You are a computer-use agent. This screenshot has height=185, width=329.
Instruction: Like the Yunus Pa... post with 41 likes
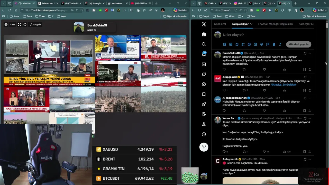[x=264, y=152]
